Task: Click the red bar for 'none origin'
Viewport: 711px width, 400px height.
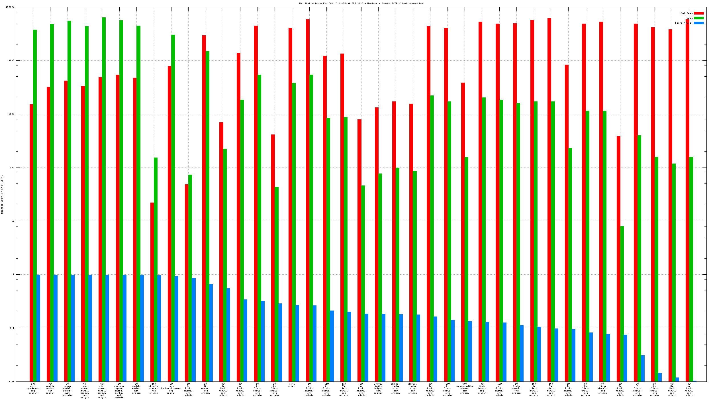Action: pos(290,199)
